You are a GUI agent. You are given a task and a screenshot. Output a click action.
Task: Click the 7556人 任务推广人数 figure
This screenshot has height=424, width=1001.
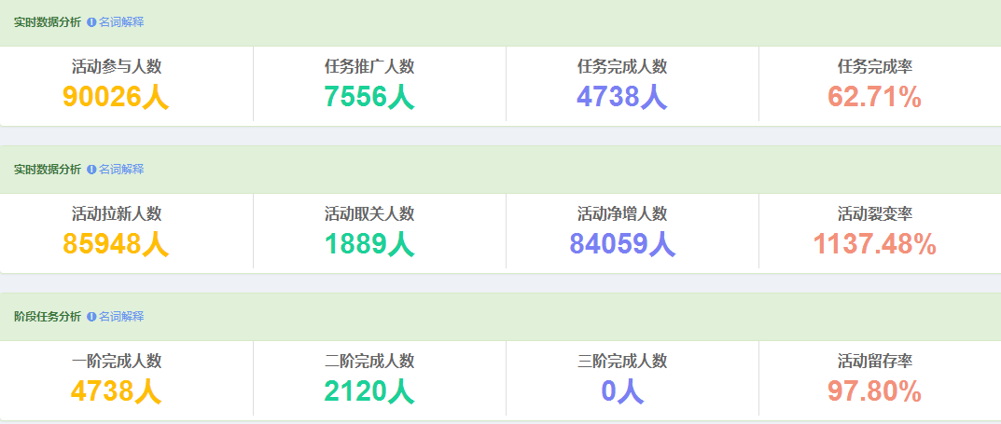pos(369,96)
